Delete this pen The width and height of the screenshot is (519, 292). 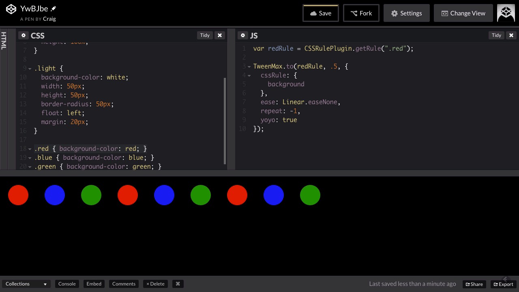coord(155,284)
